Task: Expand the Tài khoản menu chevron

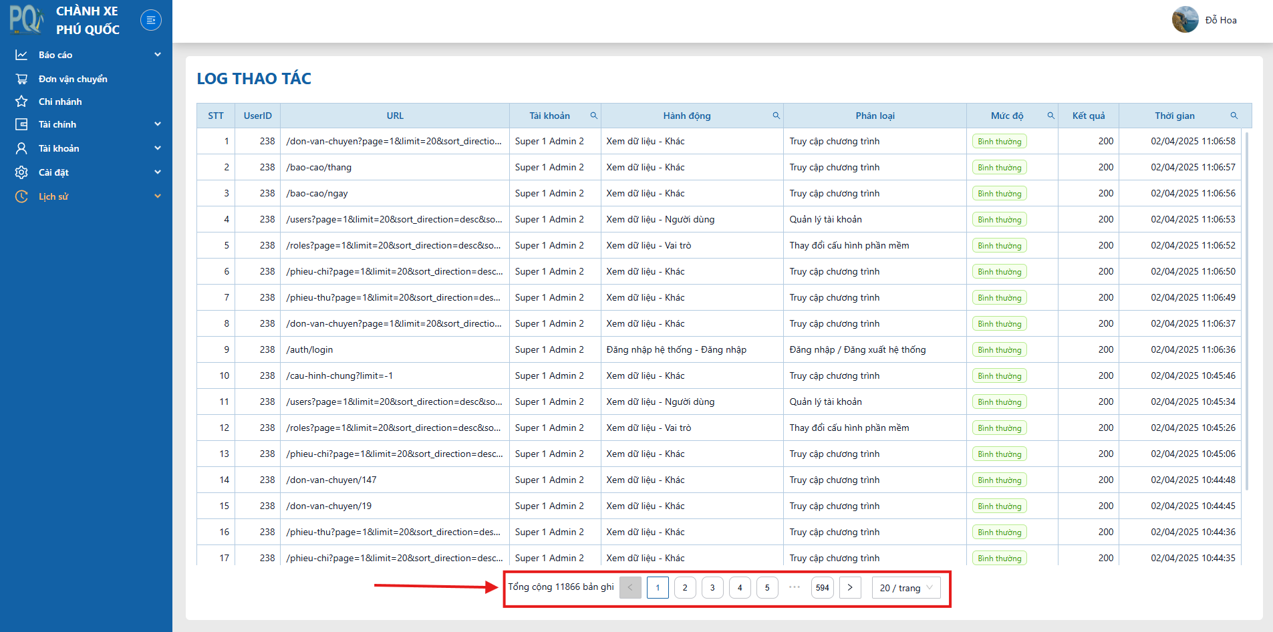Action: (158, 148)
